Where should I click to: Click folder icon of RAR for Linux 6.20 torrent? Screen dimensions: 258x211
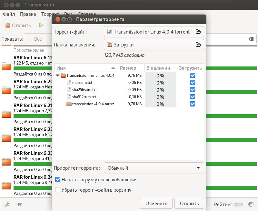point(6,90)
